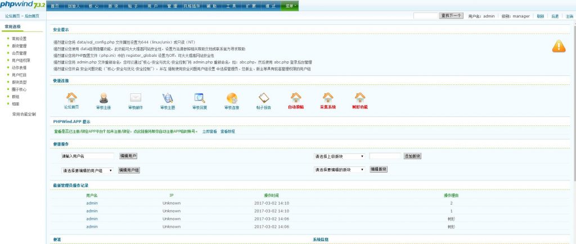The height and width of the screenshot is (244, 576).
Task: Click the search box beside 查找下一个
Action: 426,16
